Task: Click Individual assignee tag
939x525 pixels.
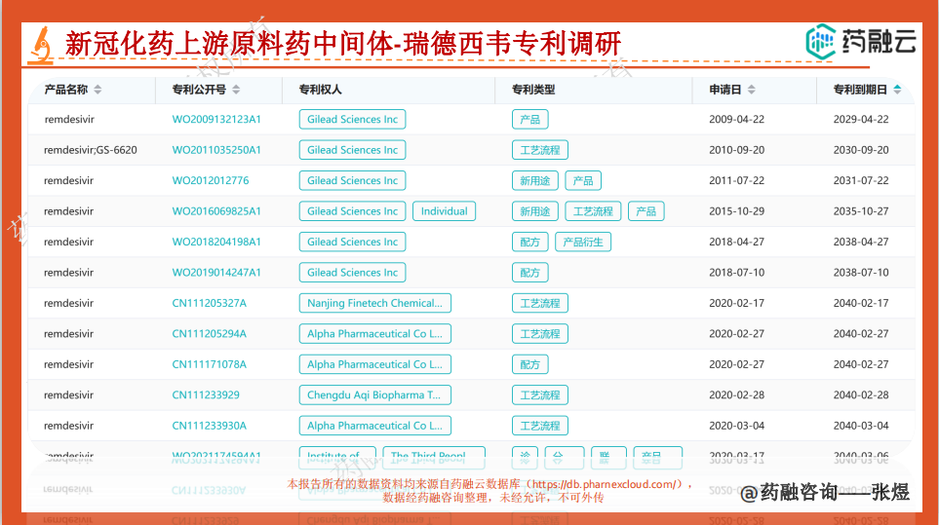Action: coord(444,211)
